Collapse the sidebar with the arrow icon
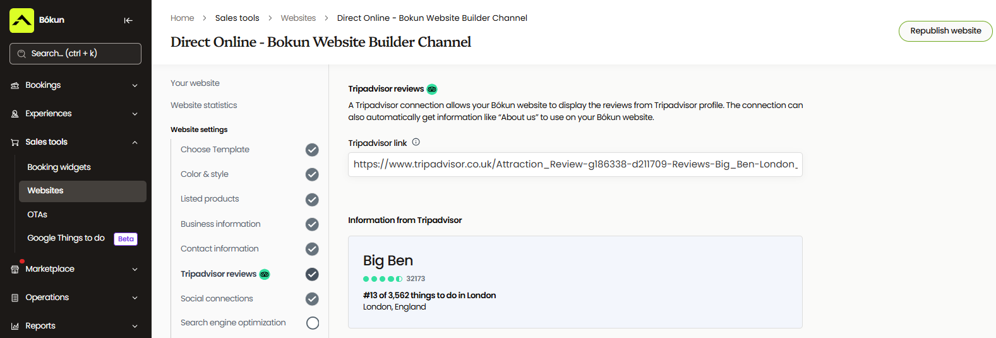The height and width of the screenshot is (338, 996). pyautogui.click(x=128, y=20)
